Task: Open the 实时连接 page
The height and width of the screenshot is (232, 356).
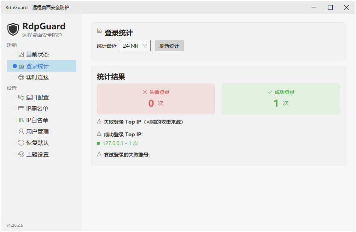Action: click(x=39, y=77)
